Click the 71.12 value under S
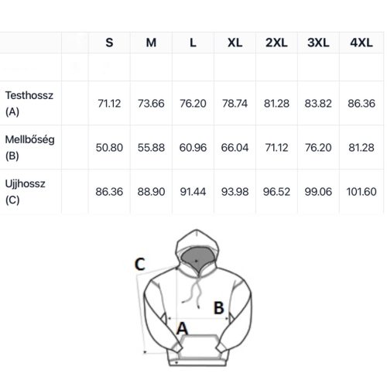Screen dimensions: 387x387 [109, 104]
